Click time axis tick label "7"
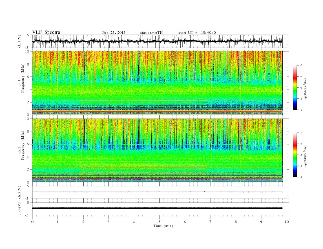323x249 pixels. click(x=210, y=222)
